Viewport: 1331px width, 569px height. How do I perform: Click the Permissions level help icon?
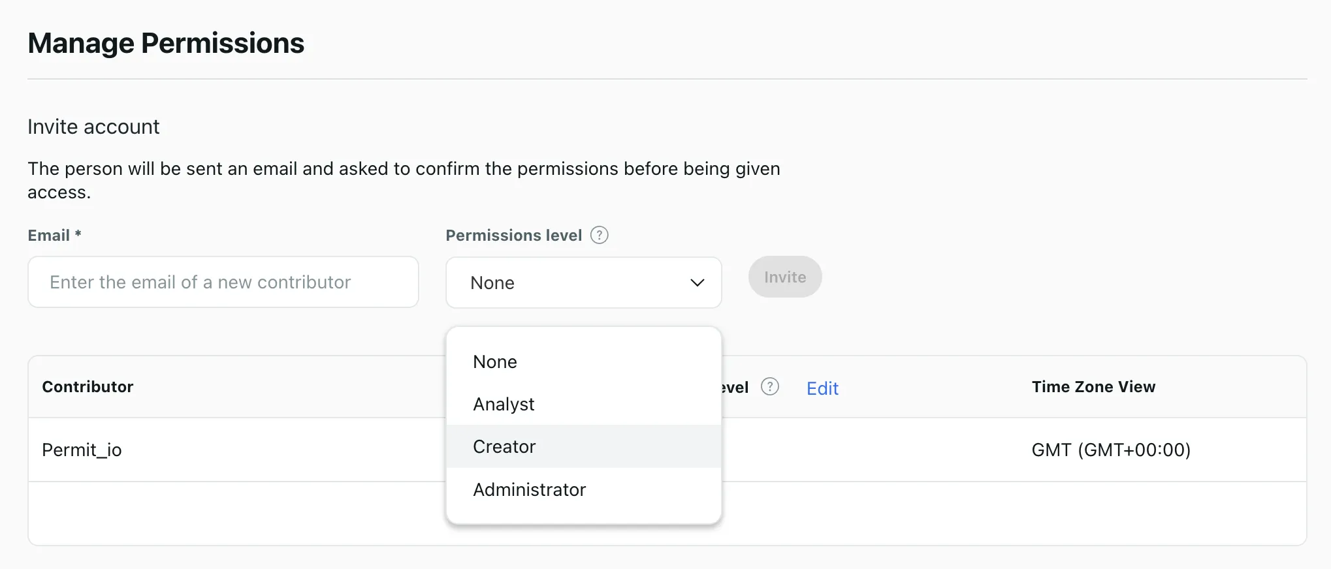tap(599, 235)
